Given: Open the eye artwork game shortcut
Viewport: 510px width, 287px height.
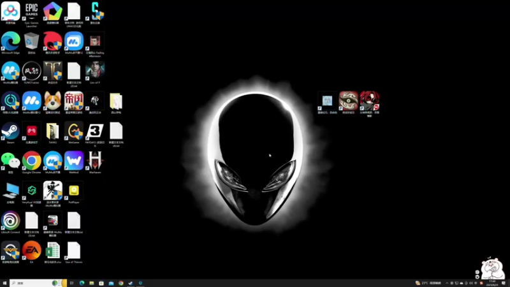Looking at the screenshot, I should [348, 103].
